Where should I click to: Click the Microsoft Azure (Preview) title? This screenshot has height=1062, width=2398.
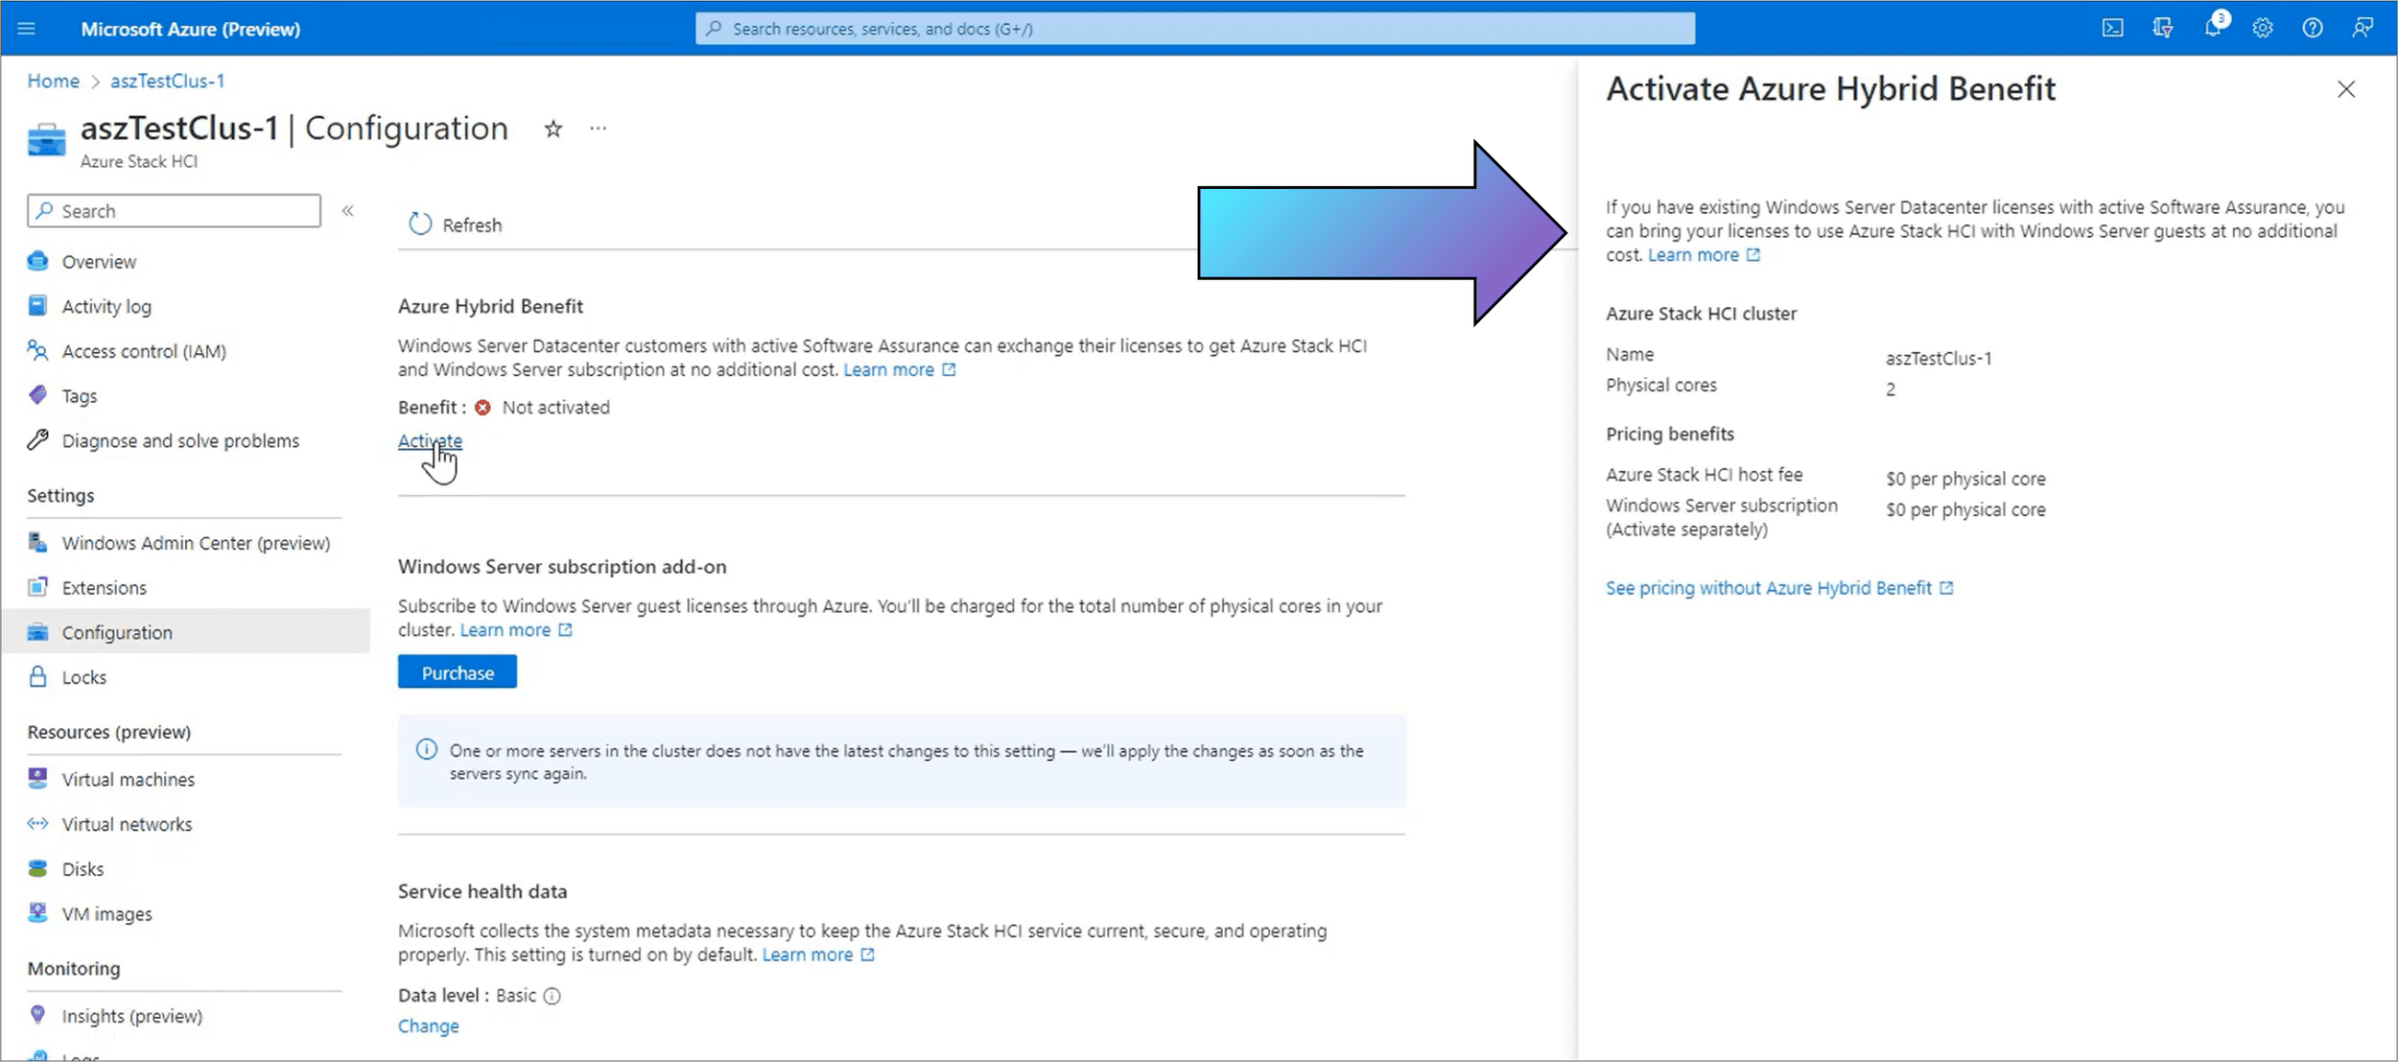(191, 29)
